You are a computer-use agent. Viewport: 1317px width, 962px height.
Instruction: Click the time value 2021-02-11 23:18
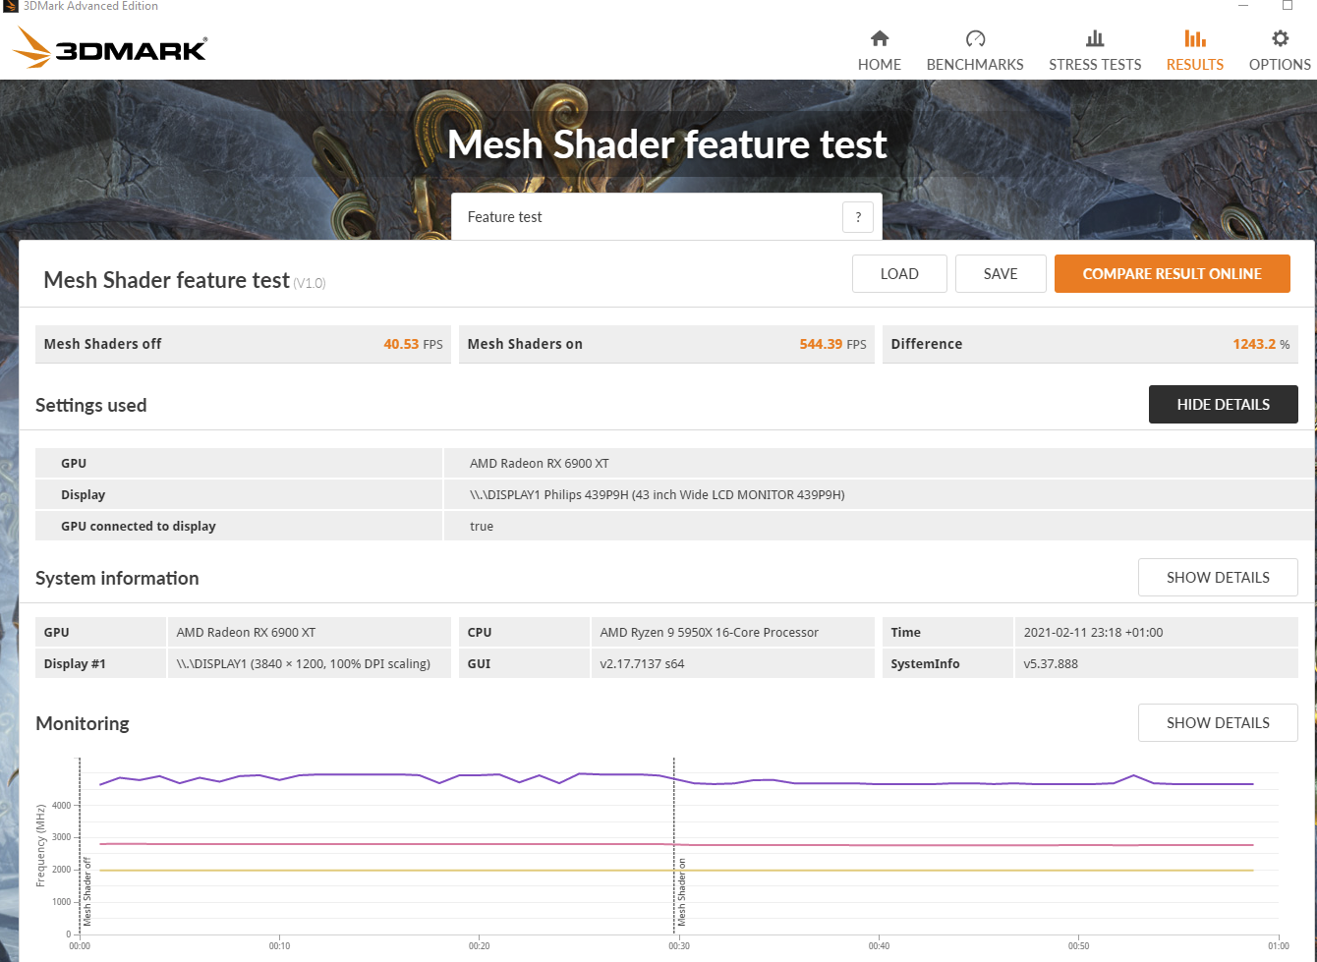pos(1093,633)
